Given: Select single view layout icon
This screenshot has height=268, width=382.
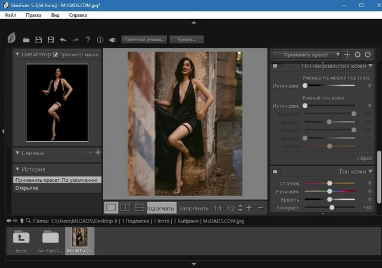Looking at the screenshot, I should pyautogui.click(x=111, y=208).
